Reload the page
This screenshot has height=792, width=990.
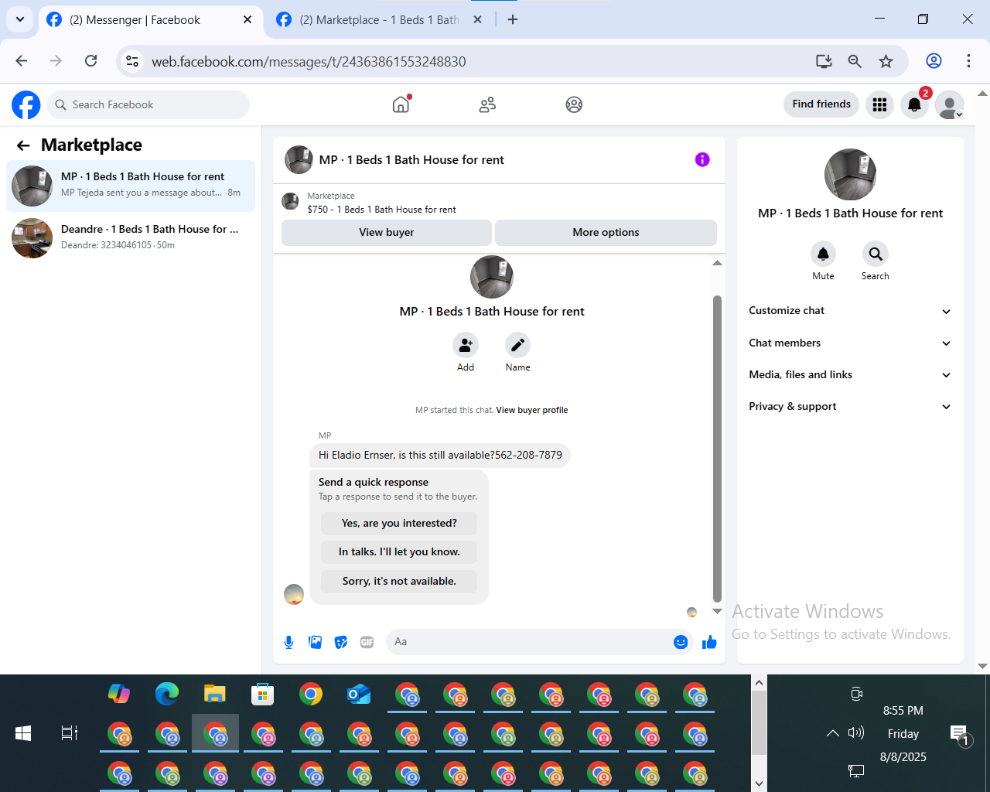(x=90, y=61)
